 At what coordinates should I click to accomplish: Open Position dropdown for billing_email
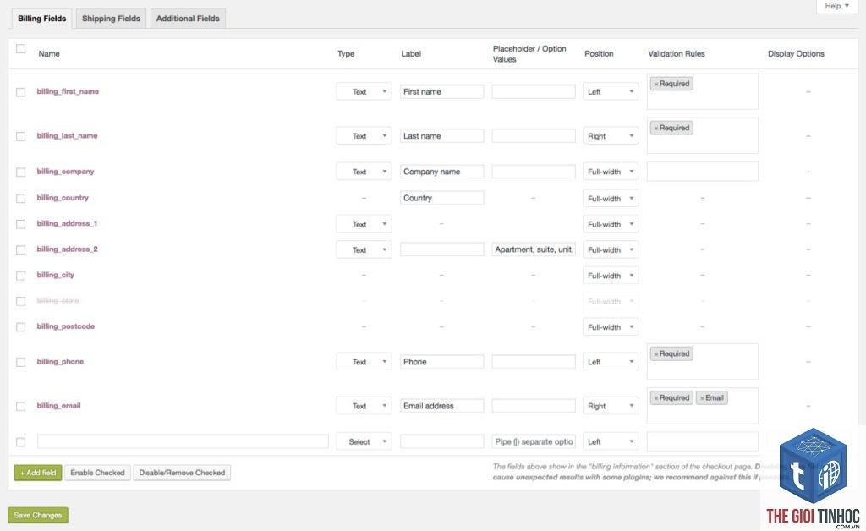tap(611, 406)
